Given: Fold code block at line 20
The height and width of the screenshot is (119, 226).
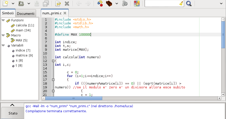Looking at the screenshot, I should 53,91.
